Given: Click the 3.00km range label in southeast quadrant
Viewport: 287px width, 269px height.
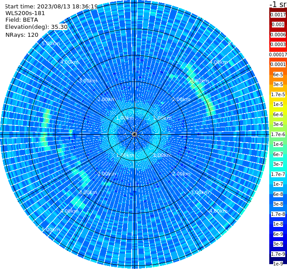Looking at the screenshot, I should tap(200, 192).
